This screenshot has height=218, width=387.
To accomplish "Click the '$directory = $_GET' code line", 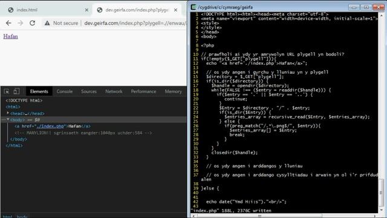I will [245, 77].
